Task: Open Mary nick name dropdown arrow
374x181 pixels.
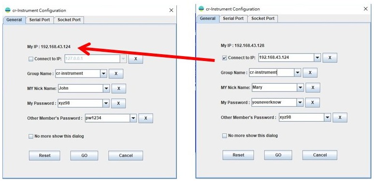Action: tap(300, 88)
